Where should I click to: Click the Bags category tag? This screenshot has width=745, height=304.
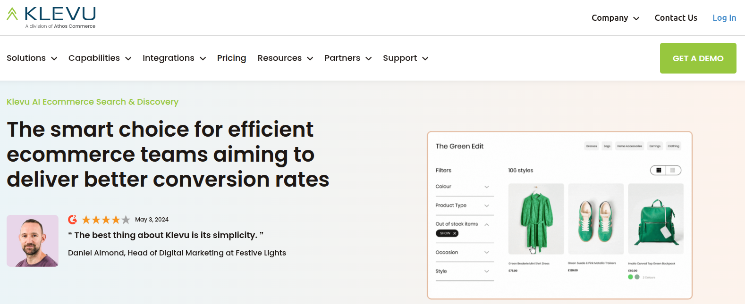[x=607, y=146]
